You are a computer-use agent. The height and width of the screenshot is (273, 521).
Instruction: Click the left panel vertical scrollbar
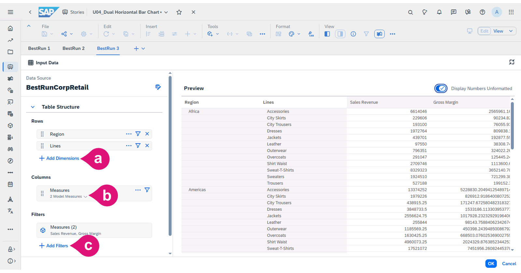(x=170, y=156)
